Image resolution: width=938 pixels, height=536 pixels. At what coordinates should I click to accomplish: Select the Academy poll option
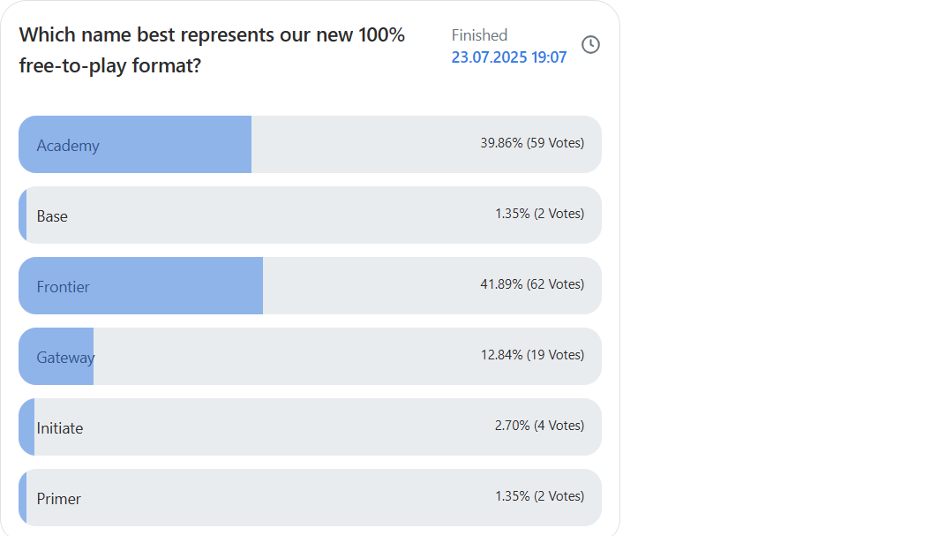click(310, 144)
